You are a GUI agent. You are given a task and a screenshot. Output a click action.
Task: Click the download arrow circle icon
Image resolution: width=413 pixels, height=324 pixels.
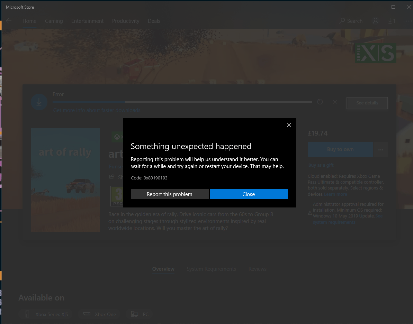pyautogui.click(x=39, y=102)
